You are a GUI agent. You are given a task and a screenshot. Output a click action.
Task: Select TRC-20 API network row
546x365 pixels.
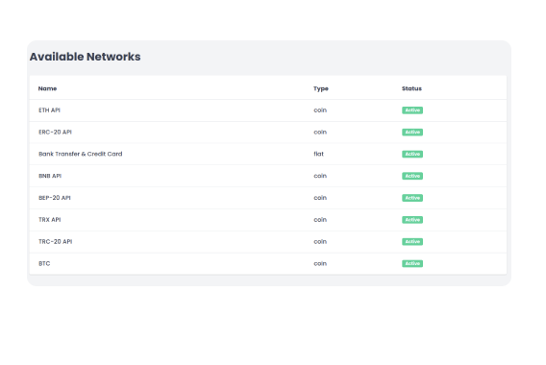(x=268, y=242)
